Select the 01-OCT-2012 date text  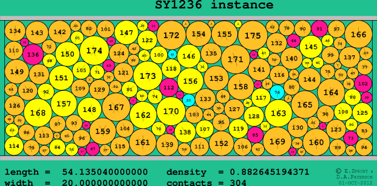pyautogui.click(x=355, y=183)
